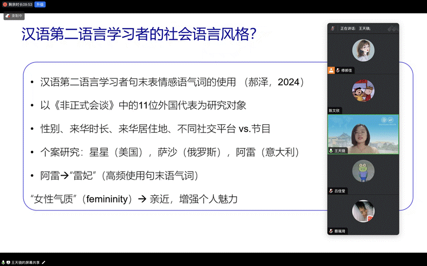Switch the participant panel view layout icon
427x266 pixels.
click(392, 28)
